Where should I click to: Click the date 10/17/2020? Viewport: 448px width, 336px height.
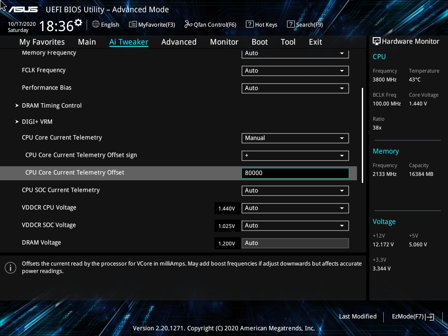pyautogui.click(x=22, y=24)
